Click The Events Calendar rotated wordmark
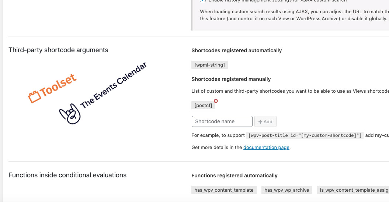 114,85
